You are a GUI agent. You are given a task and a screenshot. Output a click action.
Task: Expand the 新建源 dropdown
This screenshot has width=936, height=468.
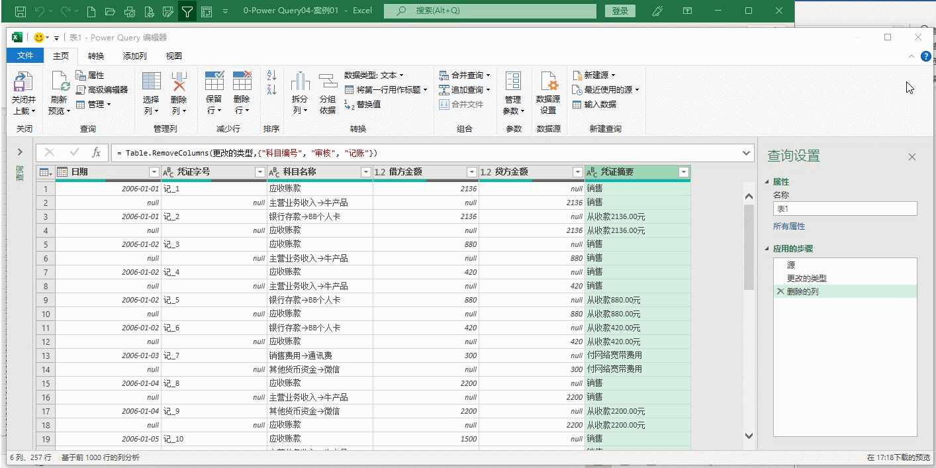click(613, 76)
